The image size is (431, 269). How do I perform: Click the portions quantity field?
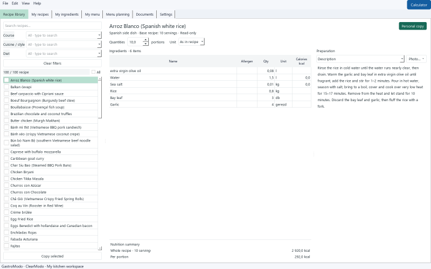[x=136, y=42]
